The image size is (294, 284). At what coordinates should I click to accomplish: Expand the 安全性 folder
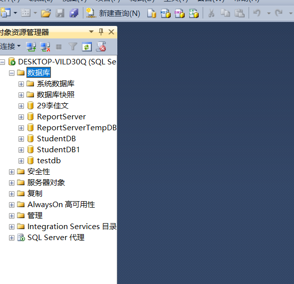click(x=11, y=172)
